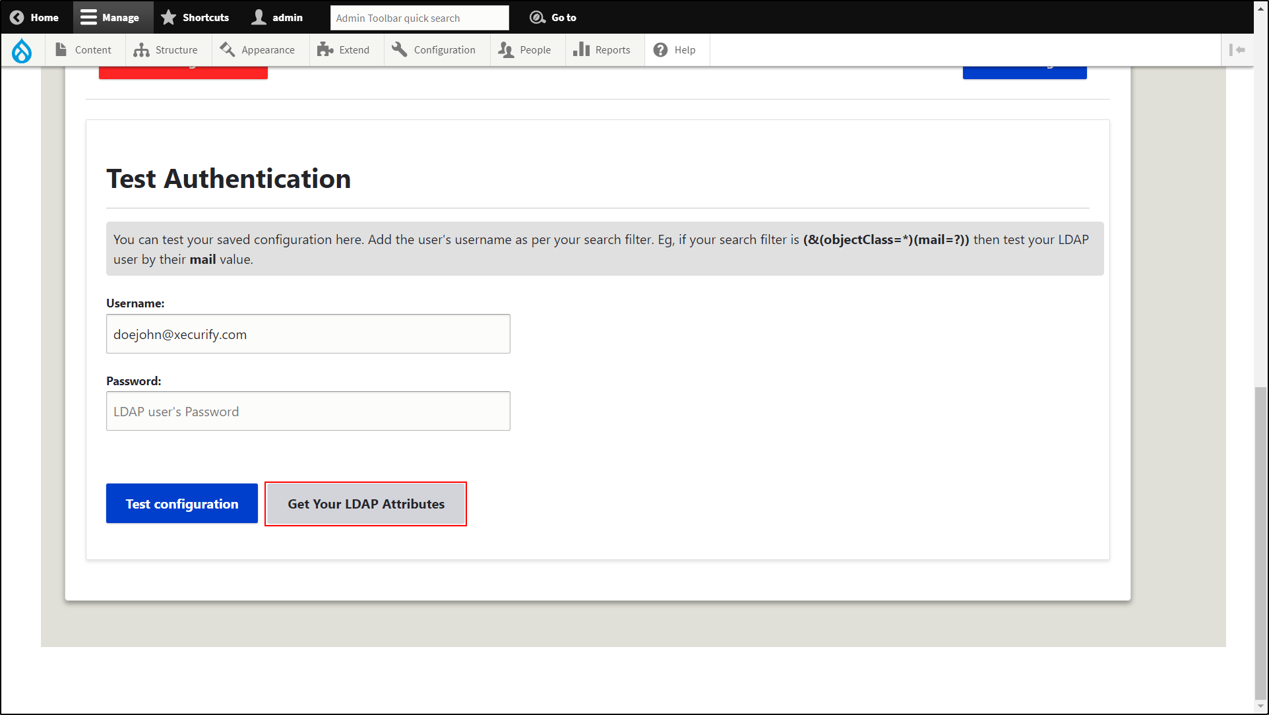The height and width of the screenshot is (715, 1269).
Task: Open the Extend modules page
Action: [344, 50]
